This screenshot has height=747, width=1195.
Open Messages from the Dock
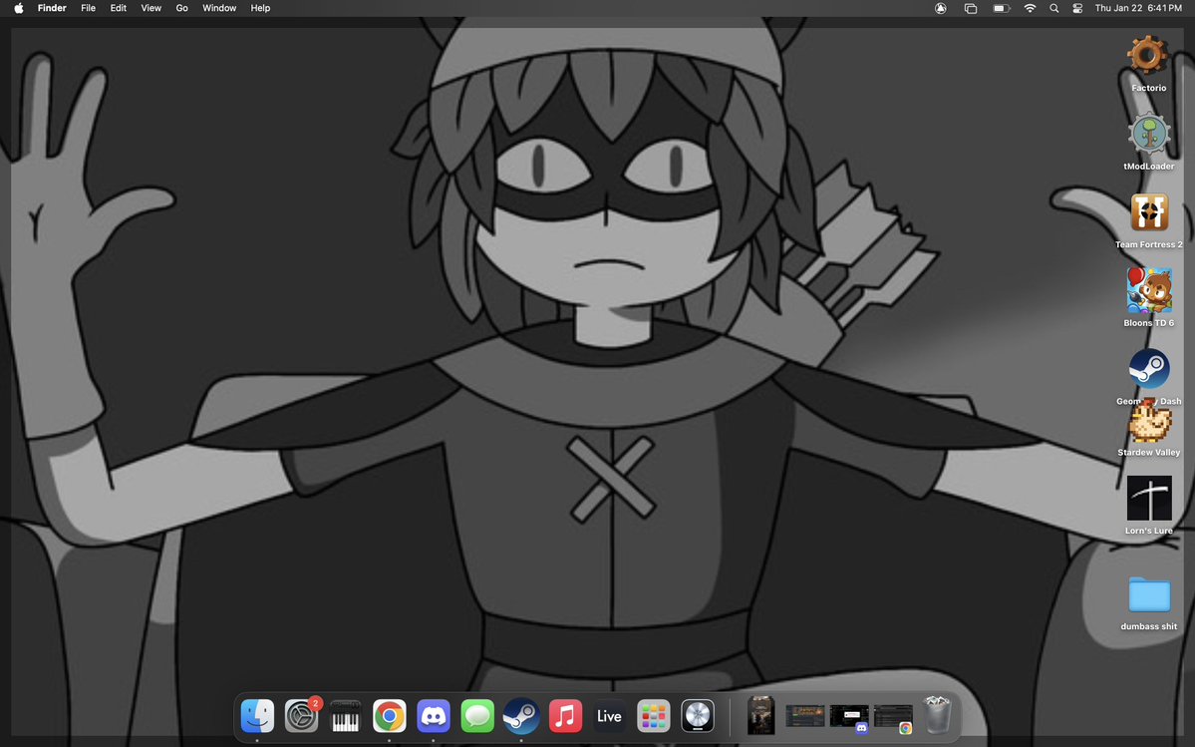coord(477,716)
